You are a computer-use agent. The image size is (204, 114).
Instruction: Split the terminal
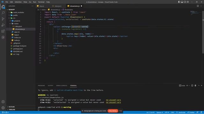click(192, 85)
